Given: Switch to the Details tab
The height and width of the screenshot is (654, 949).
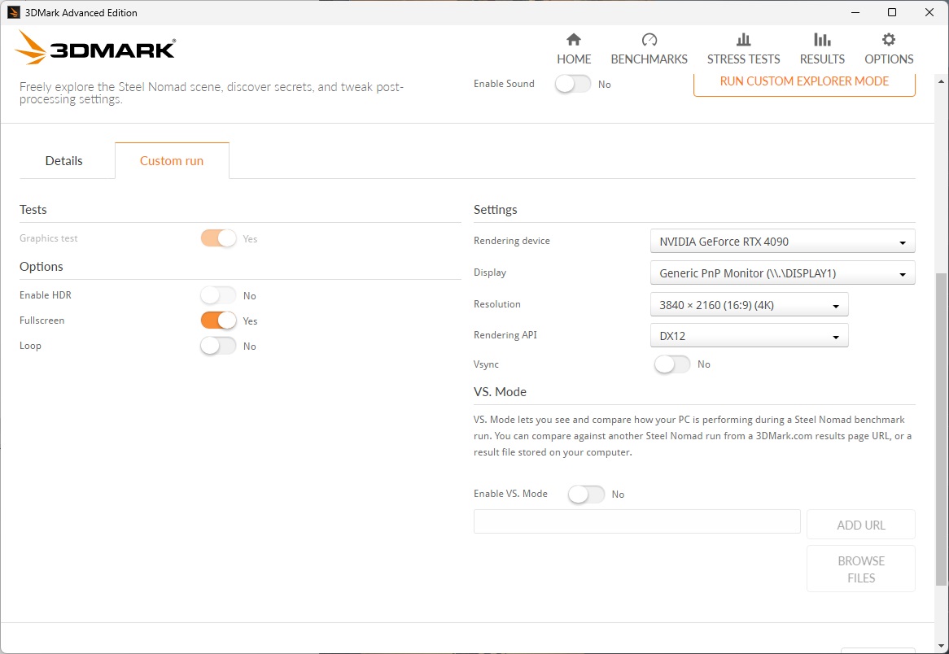Looking at the screenshot, I should (64, 161).
